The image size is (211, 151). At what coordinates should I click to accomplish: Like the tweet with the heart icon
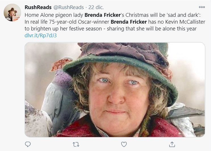pos(124,144)
